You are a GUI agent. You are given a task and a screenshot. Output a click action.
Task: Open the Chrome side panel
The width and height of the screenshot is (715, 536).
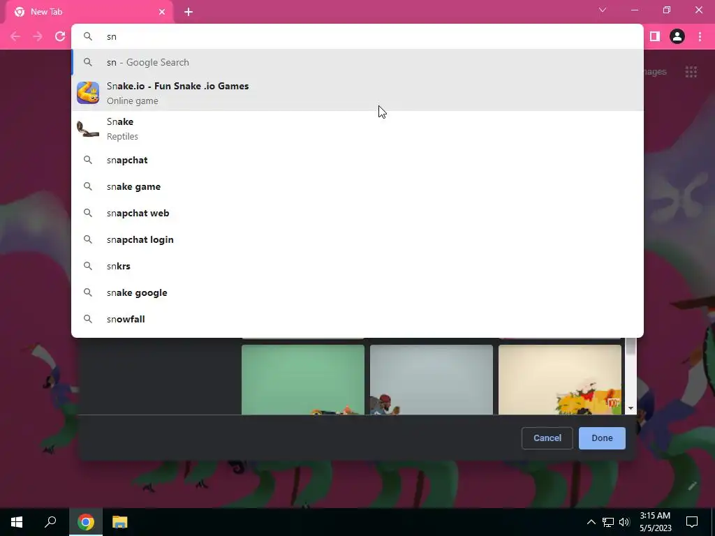click(655, 36)
